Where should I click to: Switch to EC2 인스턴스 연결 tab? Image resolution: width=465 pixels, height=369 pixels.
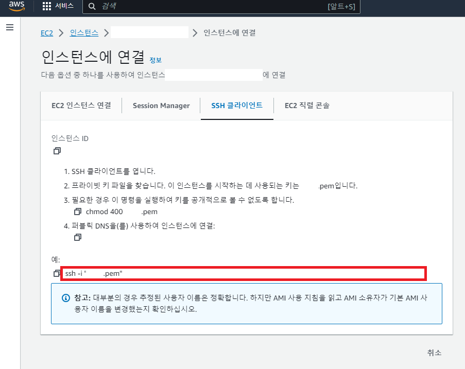tap(81, 106)
